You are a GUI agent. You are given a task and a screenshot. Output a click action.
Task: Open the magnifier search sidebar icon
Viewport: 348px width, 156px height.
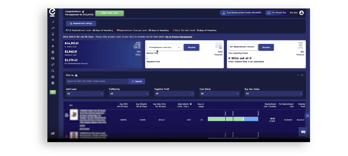(x=53, y=71)
